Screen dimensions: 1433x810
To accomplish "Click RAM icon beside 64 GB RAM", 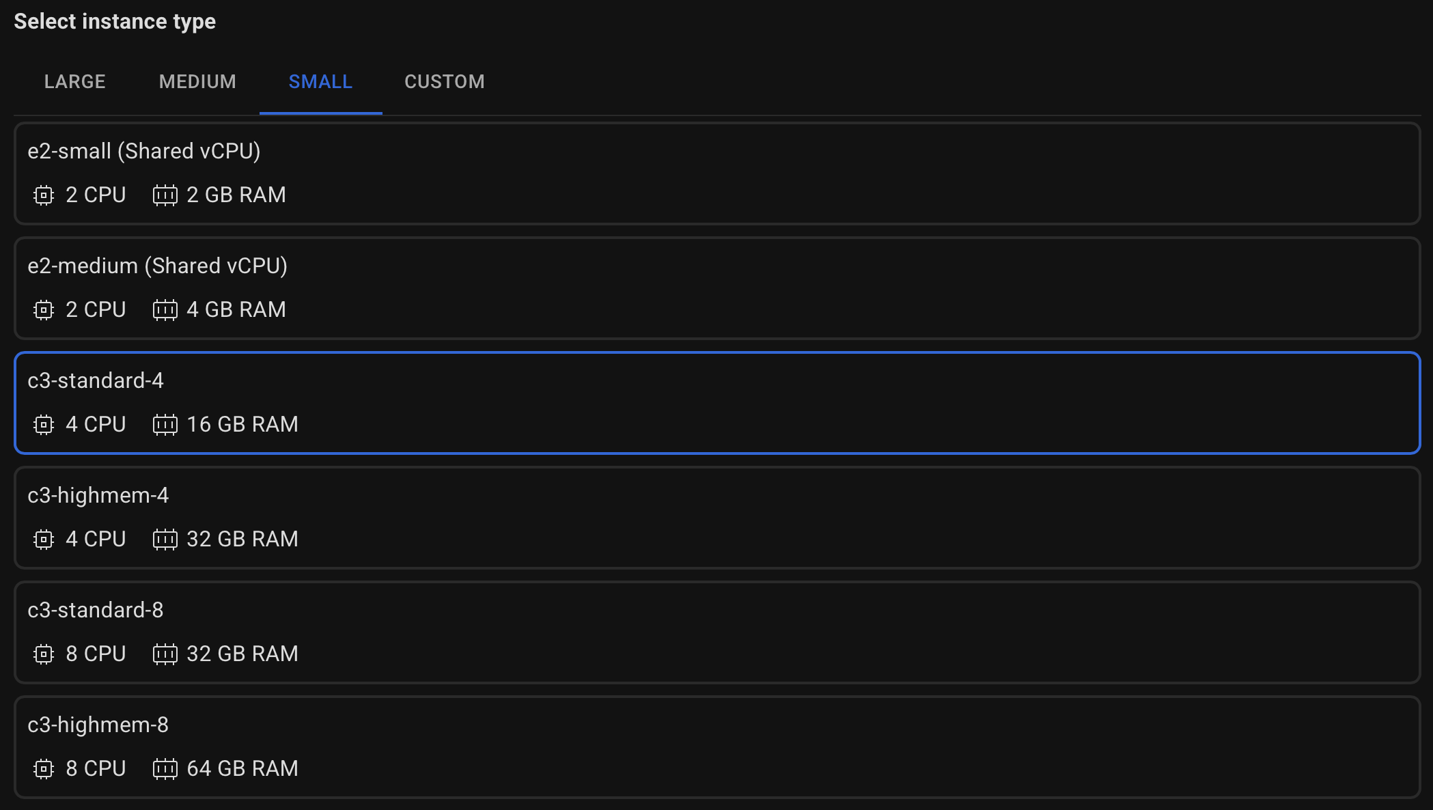I will tap(165, 769).
